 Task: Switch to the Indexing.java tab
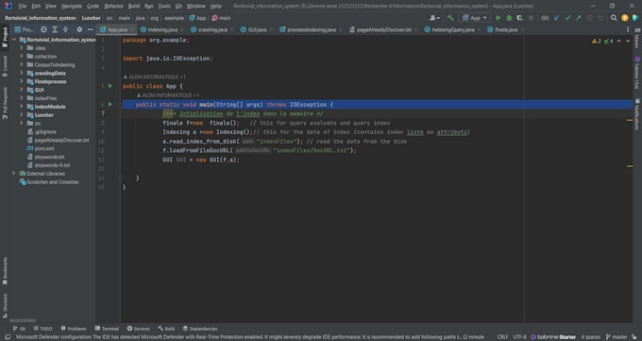pyautogui.click(x=162, y=29)
